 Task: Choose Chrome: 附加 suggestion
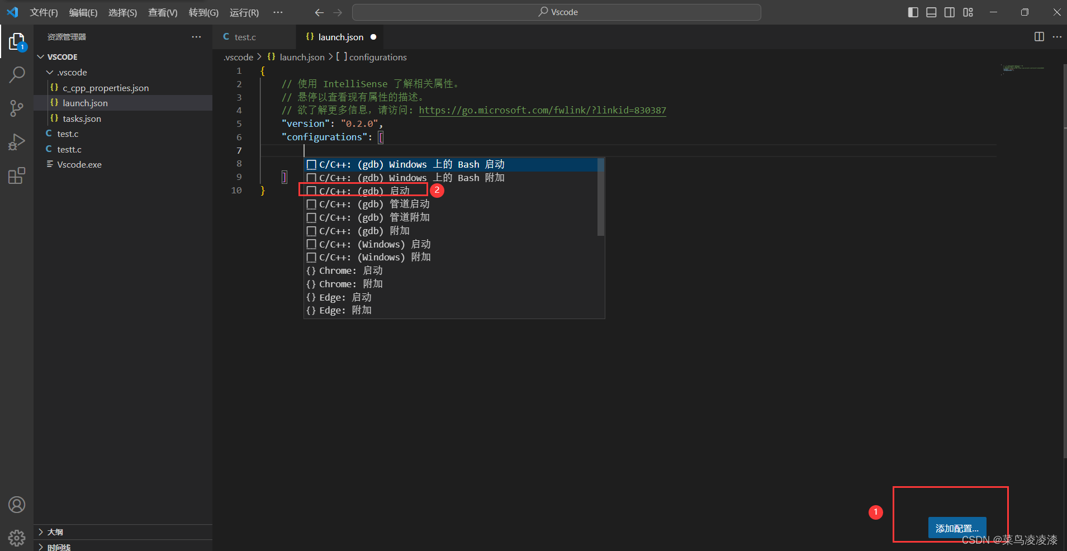(x=450, y=284)
